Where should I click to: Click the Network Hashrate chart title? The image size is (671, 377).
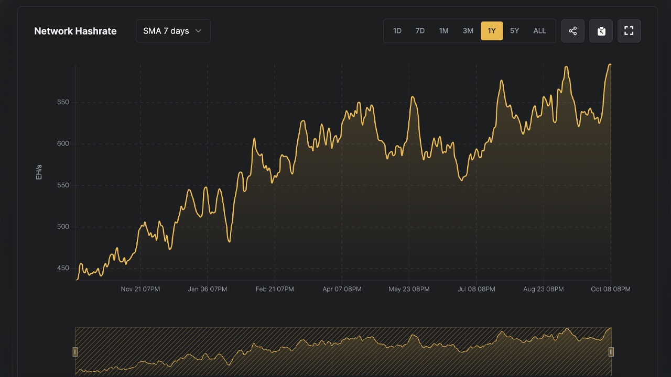pos(75,31)
